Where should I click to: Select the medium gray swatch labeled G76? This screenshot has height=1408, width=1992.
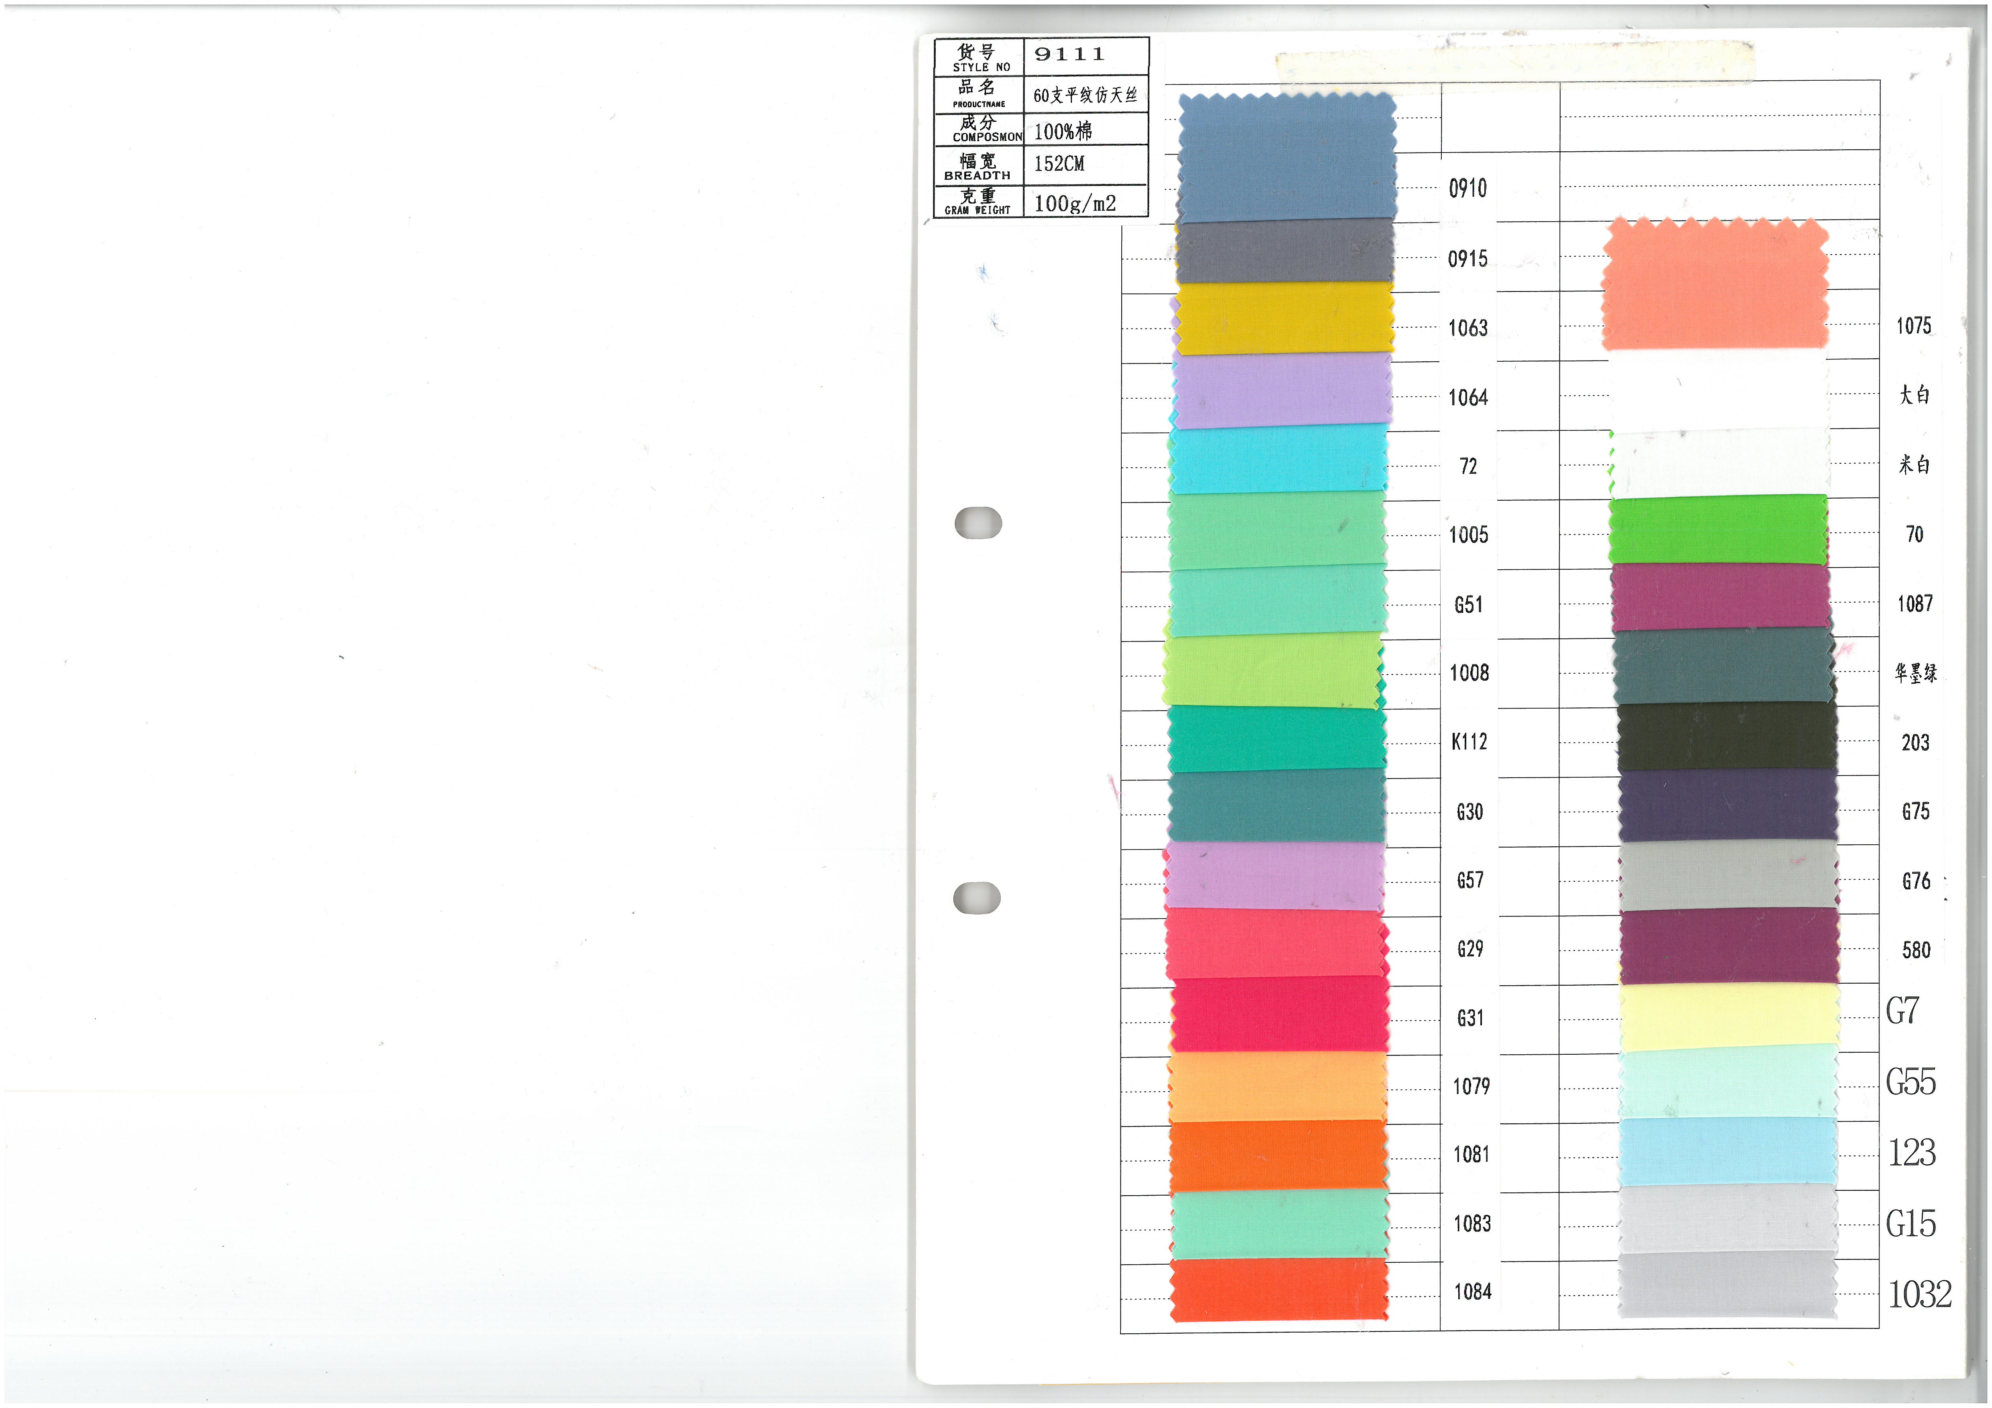[1729, 876]
